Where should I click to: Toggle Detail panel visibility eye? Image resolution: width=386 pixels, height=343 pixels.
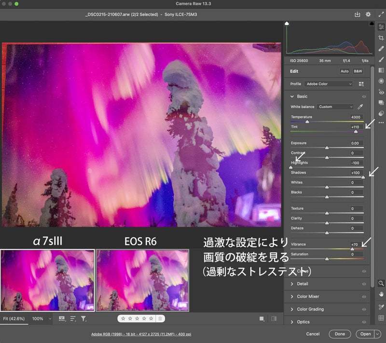[364, 284]
